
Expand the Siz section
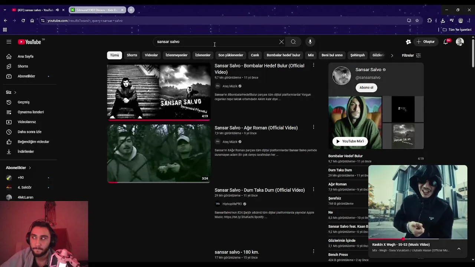[x=11, y=92]
